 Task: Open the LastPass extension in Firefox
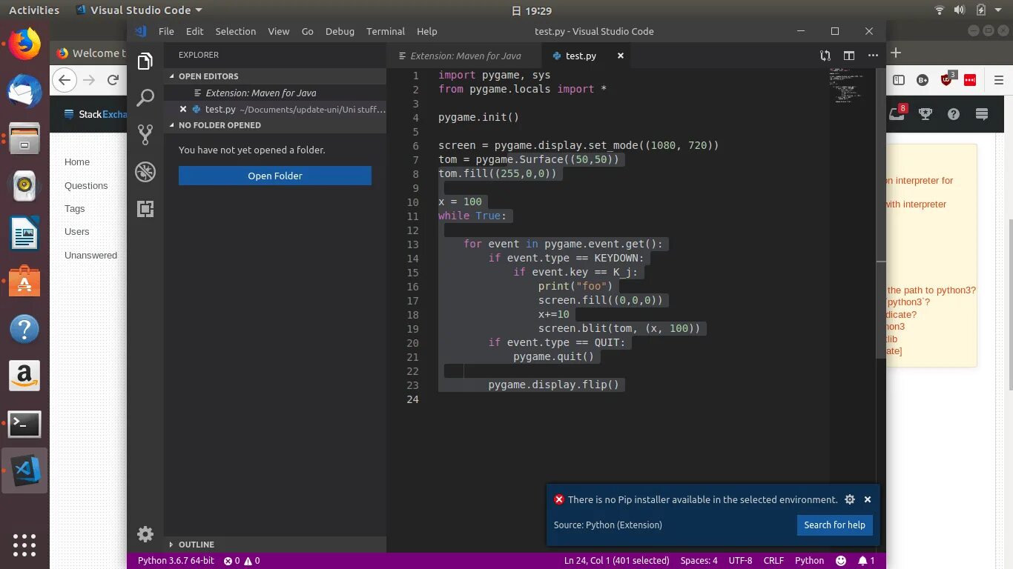(x=970, y=80)
